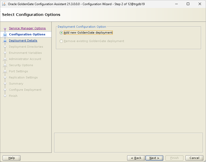
Task: Click the Summary step label
Action: pyautogui.click(x=16, y=84)
